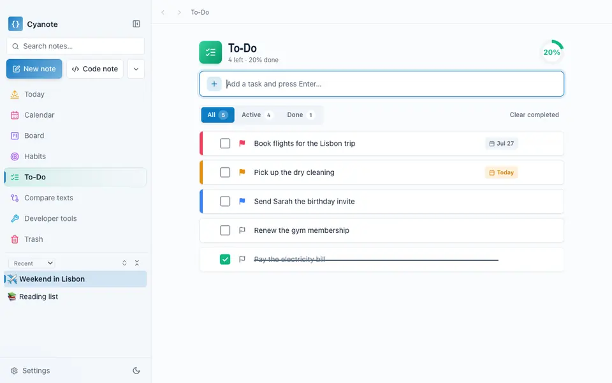This screenshot has height=383, width=612.
Task: Open the Recent sort dropdown
Action: point(32,263)
